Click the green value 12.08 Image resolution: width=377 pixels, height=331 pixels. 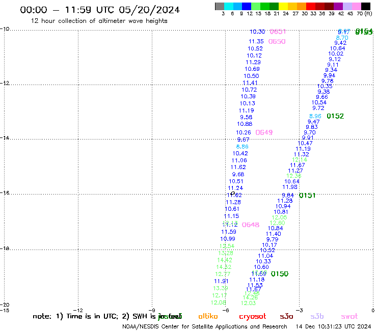pyautogui.click(x=219, y=302)
